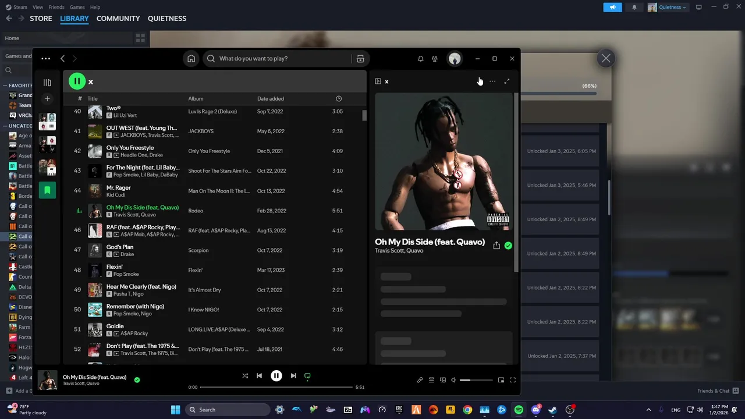The image size is (745, 419).
Task: Open the Steam View menu
Action: [x=38, y=7]
